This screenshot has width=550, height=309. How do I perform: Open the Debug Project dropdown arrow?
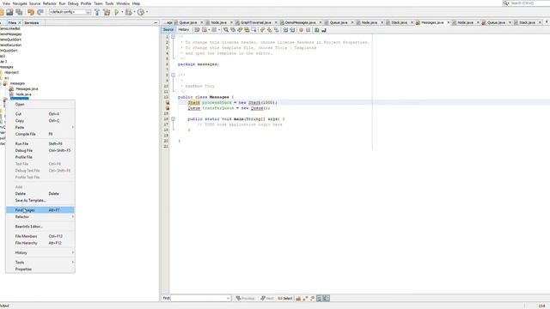coord(134,12)
